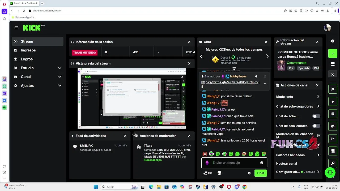Click the taskbar Buscar search box
Screen dimensions: 340x191
[120, 187]
